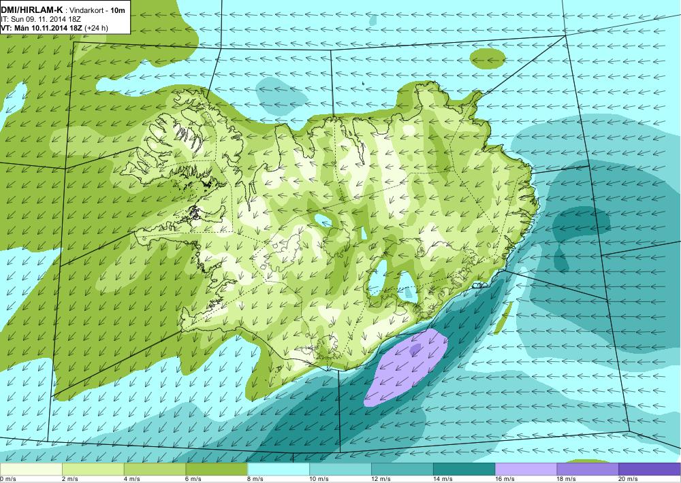This screenshot has width=681, height=483.
Task: Click the '16 m/s' legend label
Action: tap(505, 479)
